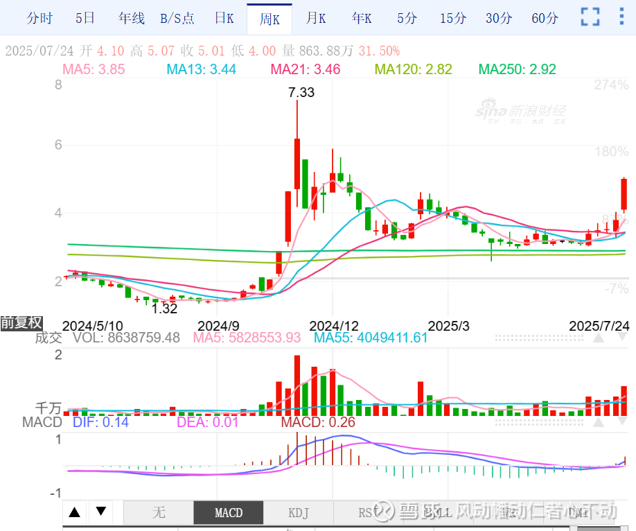Image resolution: width=636 pixels, height=531 pixels.
Task: Select the B/S点 tab
Action: tap(177, 18)
